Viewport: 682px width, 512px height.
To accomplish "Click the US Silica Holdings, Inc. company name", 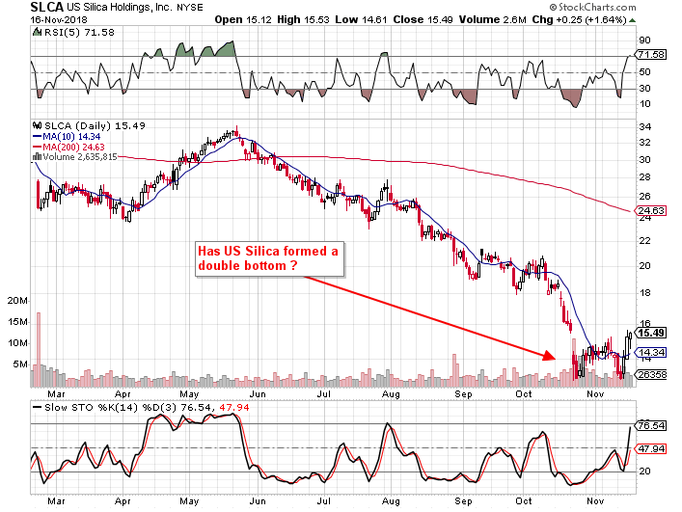I will click(120, 8).
